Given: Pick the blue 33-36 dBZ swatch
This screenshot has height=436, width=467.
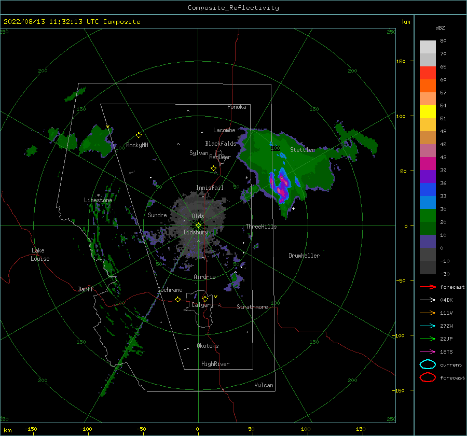Looking at the screenshot, I should tap(428, 189).
